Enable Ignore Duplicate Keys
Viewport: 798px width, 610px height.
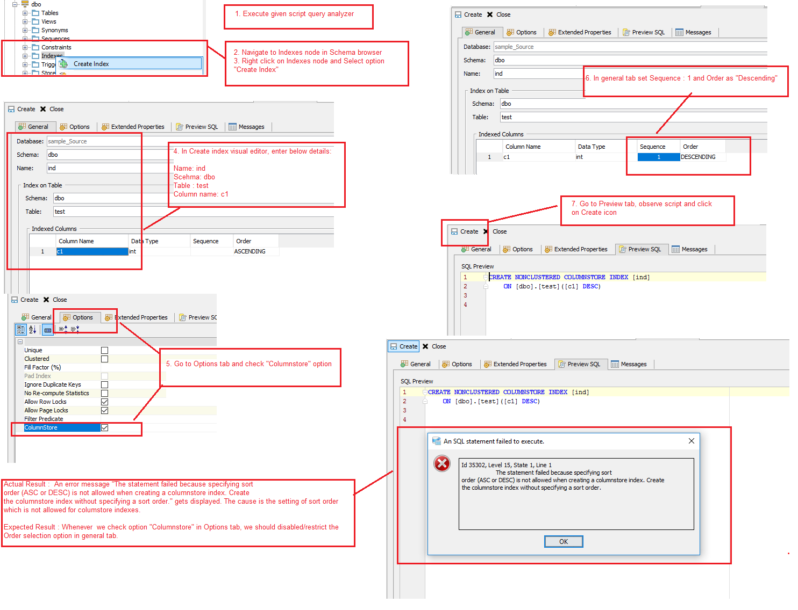[104, 384]
